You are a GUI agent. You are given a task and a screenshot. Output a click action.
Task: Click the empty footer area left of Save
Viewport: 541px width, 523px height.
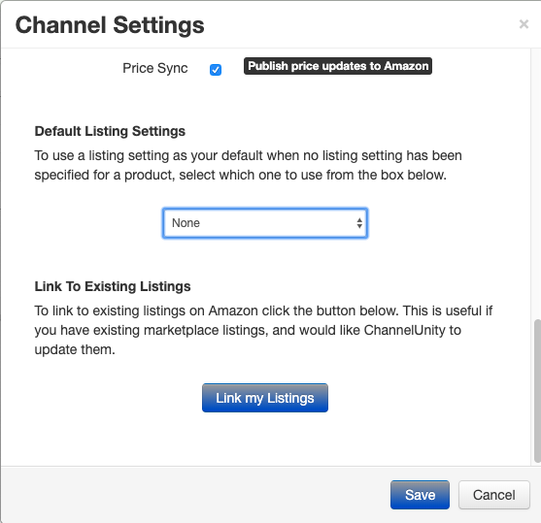(193, 495)
